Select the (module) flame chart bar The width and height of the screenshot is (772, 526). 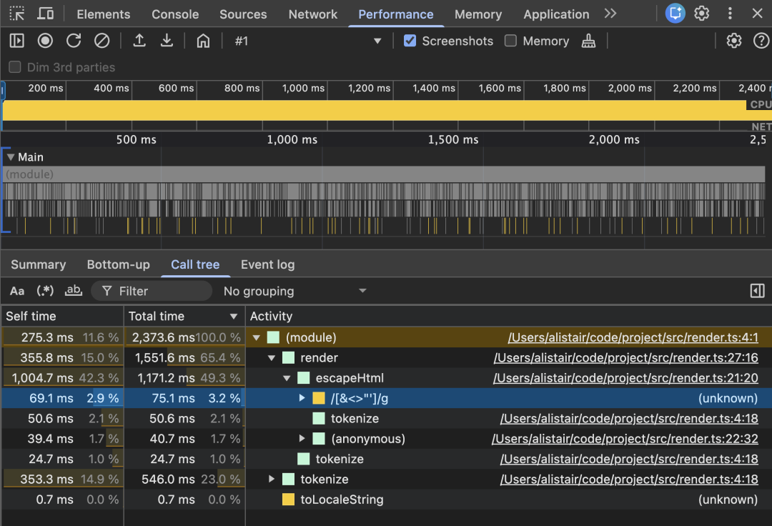[x=384, y=174]
